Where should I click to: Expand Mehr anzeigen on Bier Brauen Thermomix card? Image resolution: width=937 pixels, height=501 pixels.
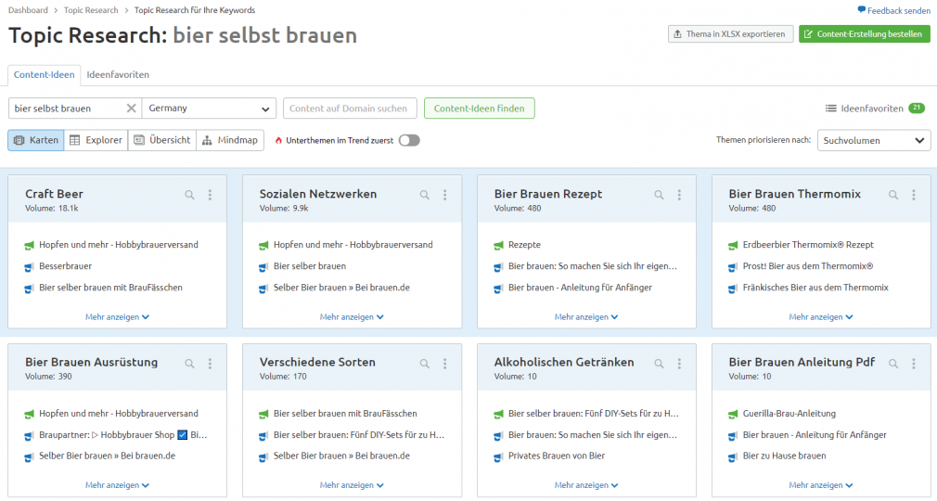click(x=820, y=317)
